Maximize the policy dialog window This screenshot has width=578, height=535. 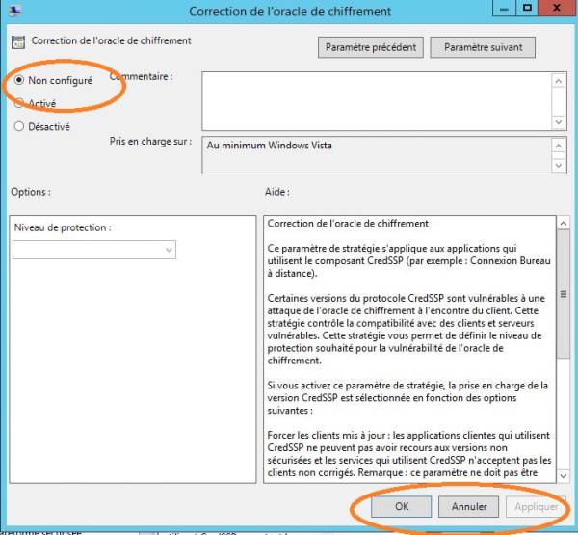coord(527,9)
